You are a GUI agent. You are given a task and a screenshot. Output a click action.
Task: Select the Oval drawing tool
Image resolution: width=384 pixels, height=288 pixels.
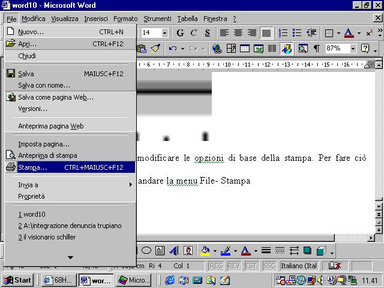click(146, 251)
